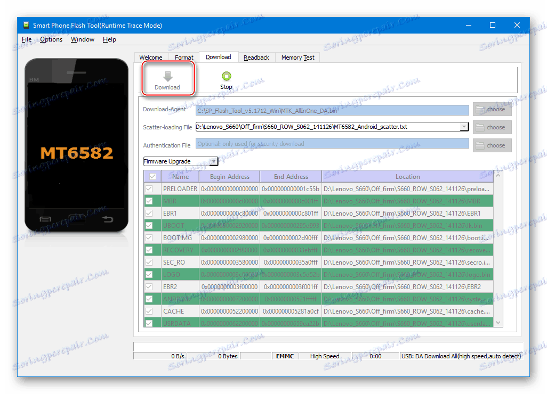Uncheck the MBR partition checkbox
Image resolution: width=547 pixels, height=394 pixels.
pyautogui.click(x=151, y=201)
